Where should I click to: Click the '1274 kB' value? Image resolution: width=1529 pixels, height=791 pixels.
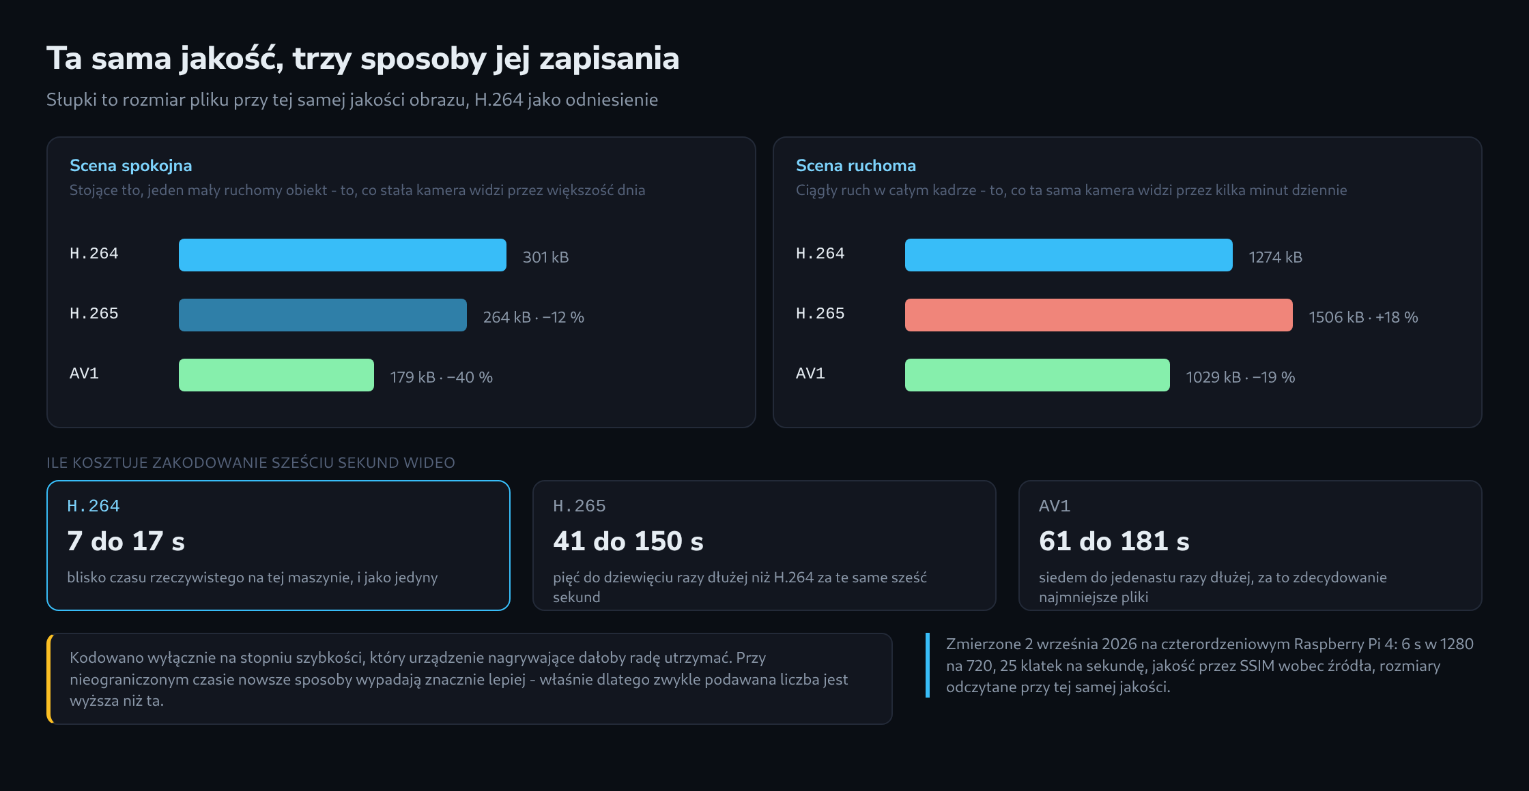point(1276,257)
